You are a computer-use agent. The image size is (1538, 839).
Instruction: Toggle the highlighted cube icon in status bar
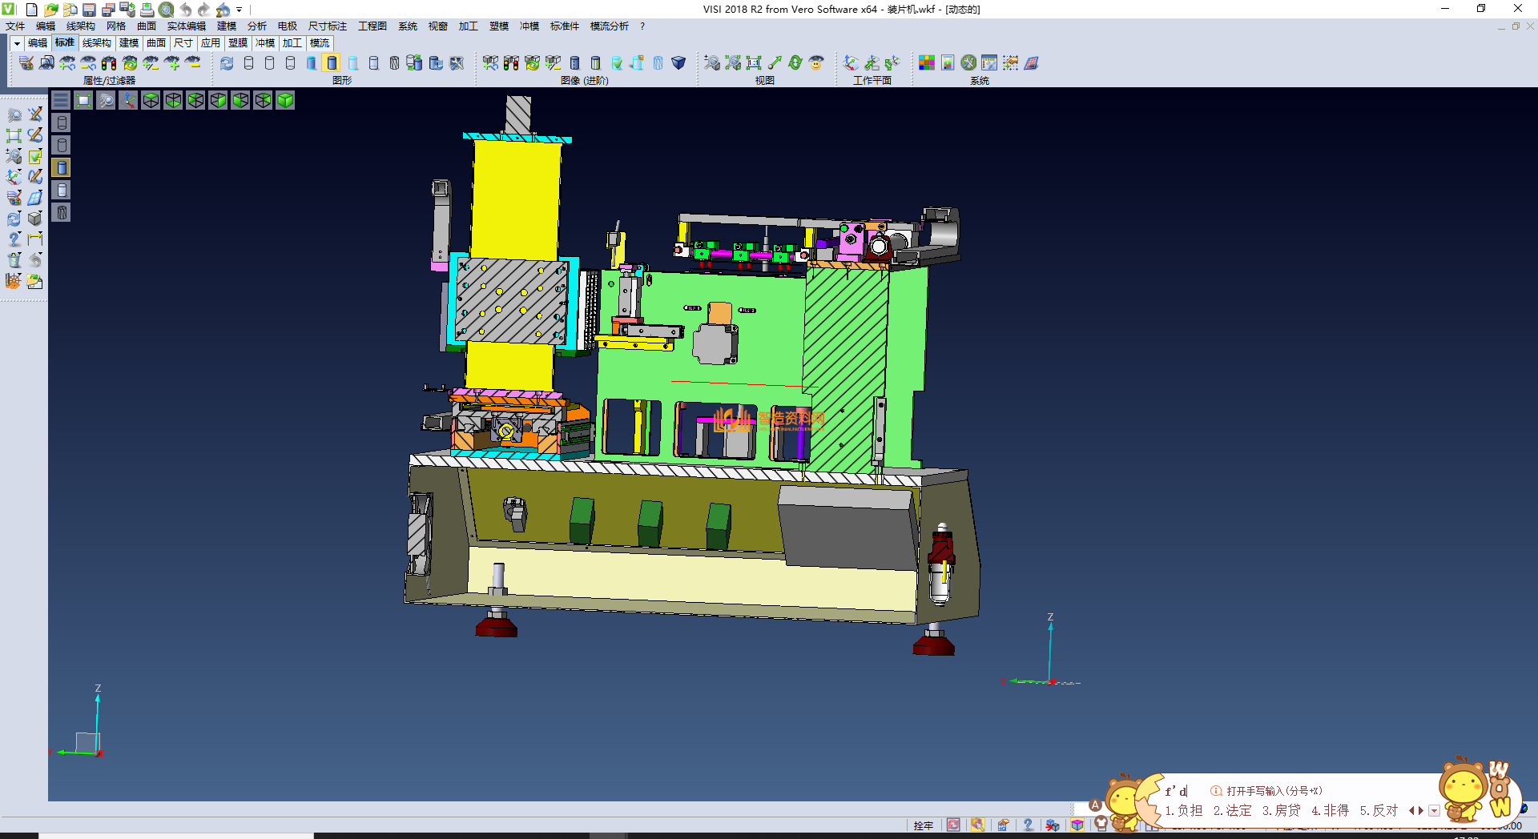click(x=1077, y=825)
